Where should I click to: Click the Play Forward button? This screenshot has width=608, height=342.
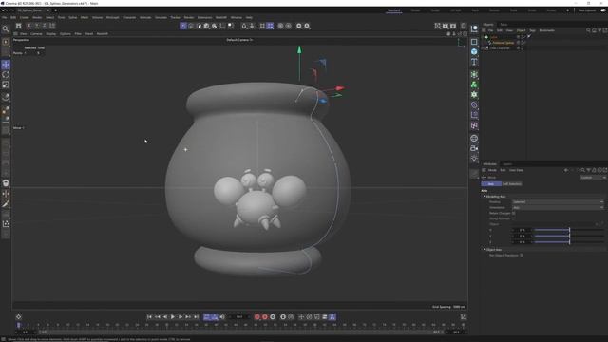click(173, 316)
